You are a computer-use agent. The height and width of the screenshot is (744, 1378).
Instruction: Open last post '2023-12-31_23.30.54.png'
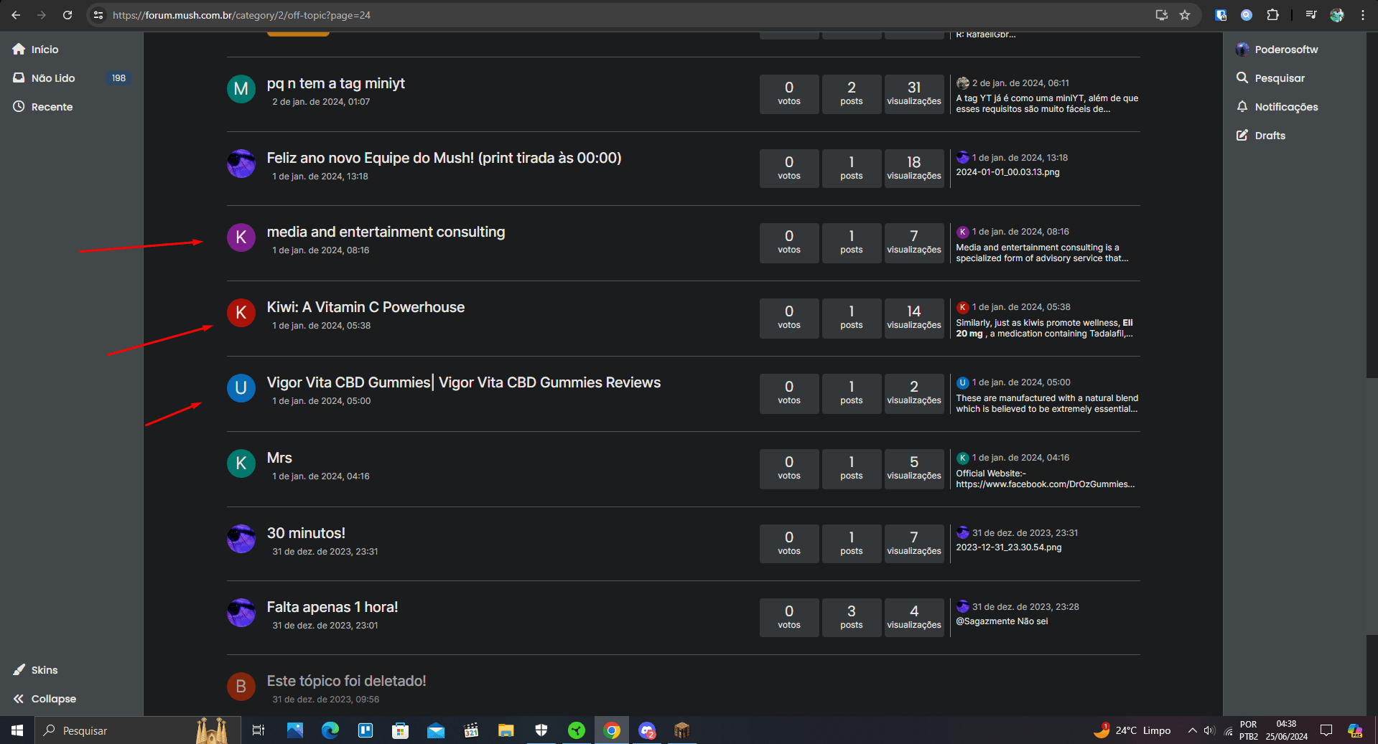click(x=1009, y=547)
